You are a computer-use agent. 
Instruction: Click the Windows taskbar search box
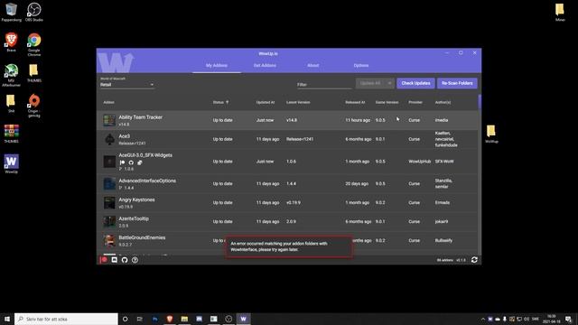click(66, 319)
